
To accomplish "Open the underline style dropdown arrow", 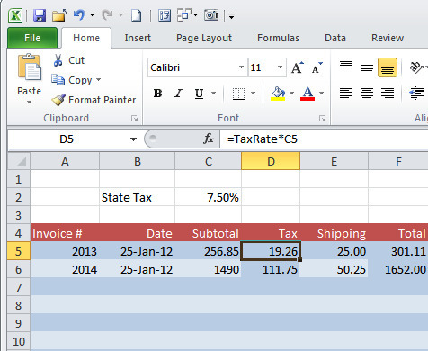I will point(213,94).
